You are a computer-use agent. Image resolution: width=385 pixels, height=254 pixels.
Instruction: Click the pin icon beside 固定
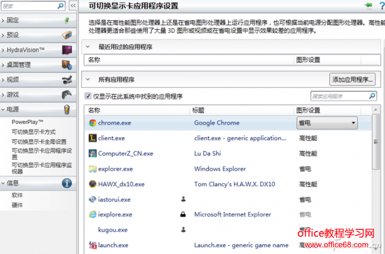[67, 20]
